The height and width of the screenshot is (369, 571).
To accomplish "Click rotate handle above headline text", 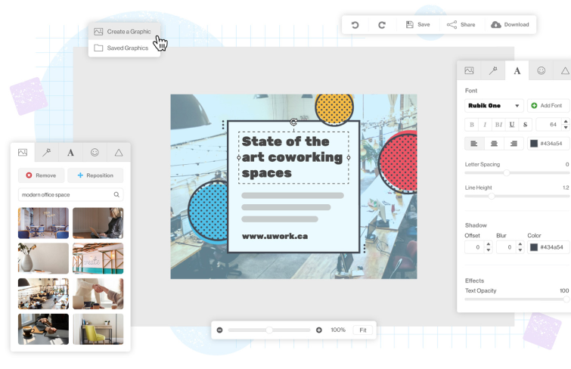I will [293, 122].
